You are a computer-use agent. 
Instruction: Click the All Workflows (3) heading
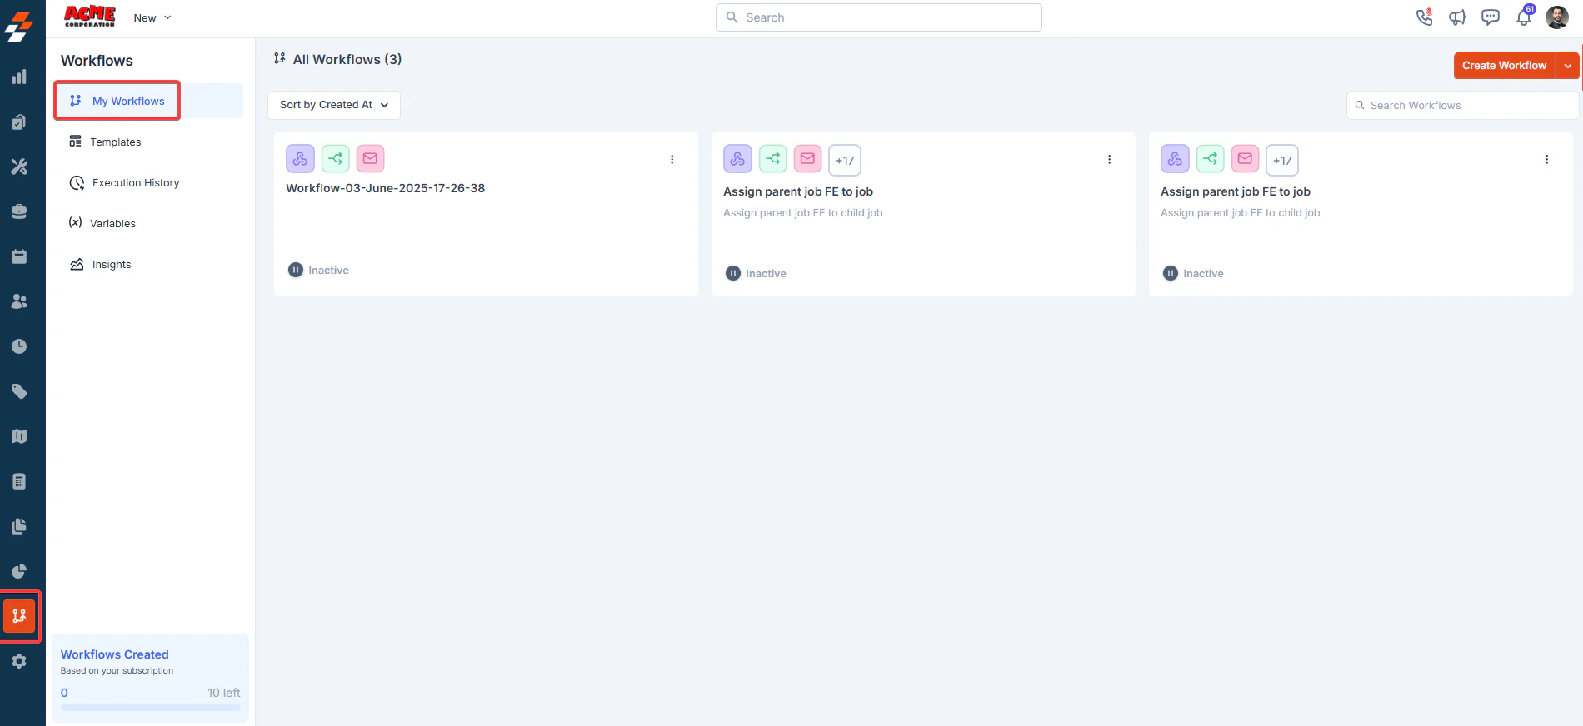tap(347, 59)
